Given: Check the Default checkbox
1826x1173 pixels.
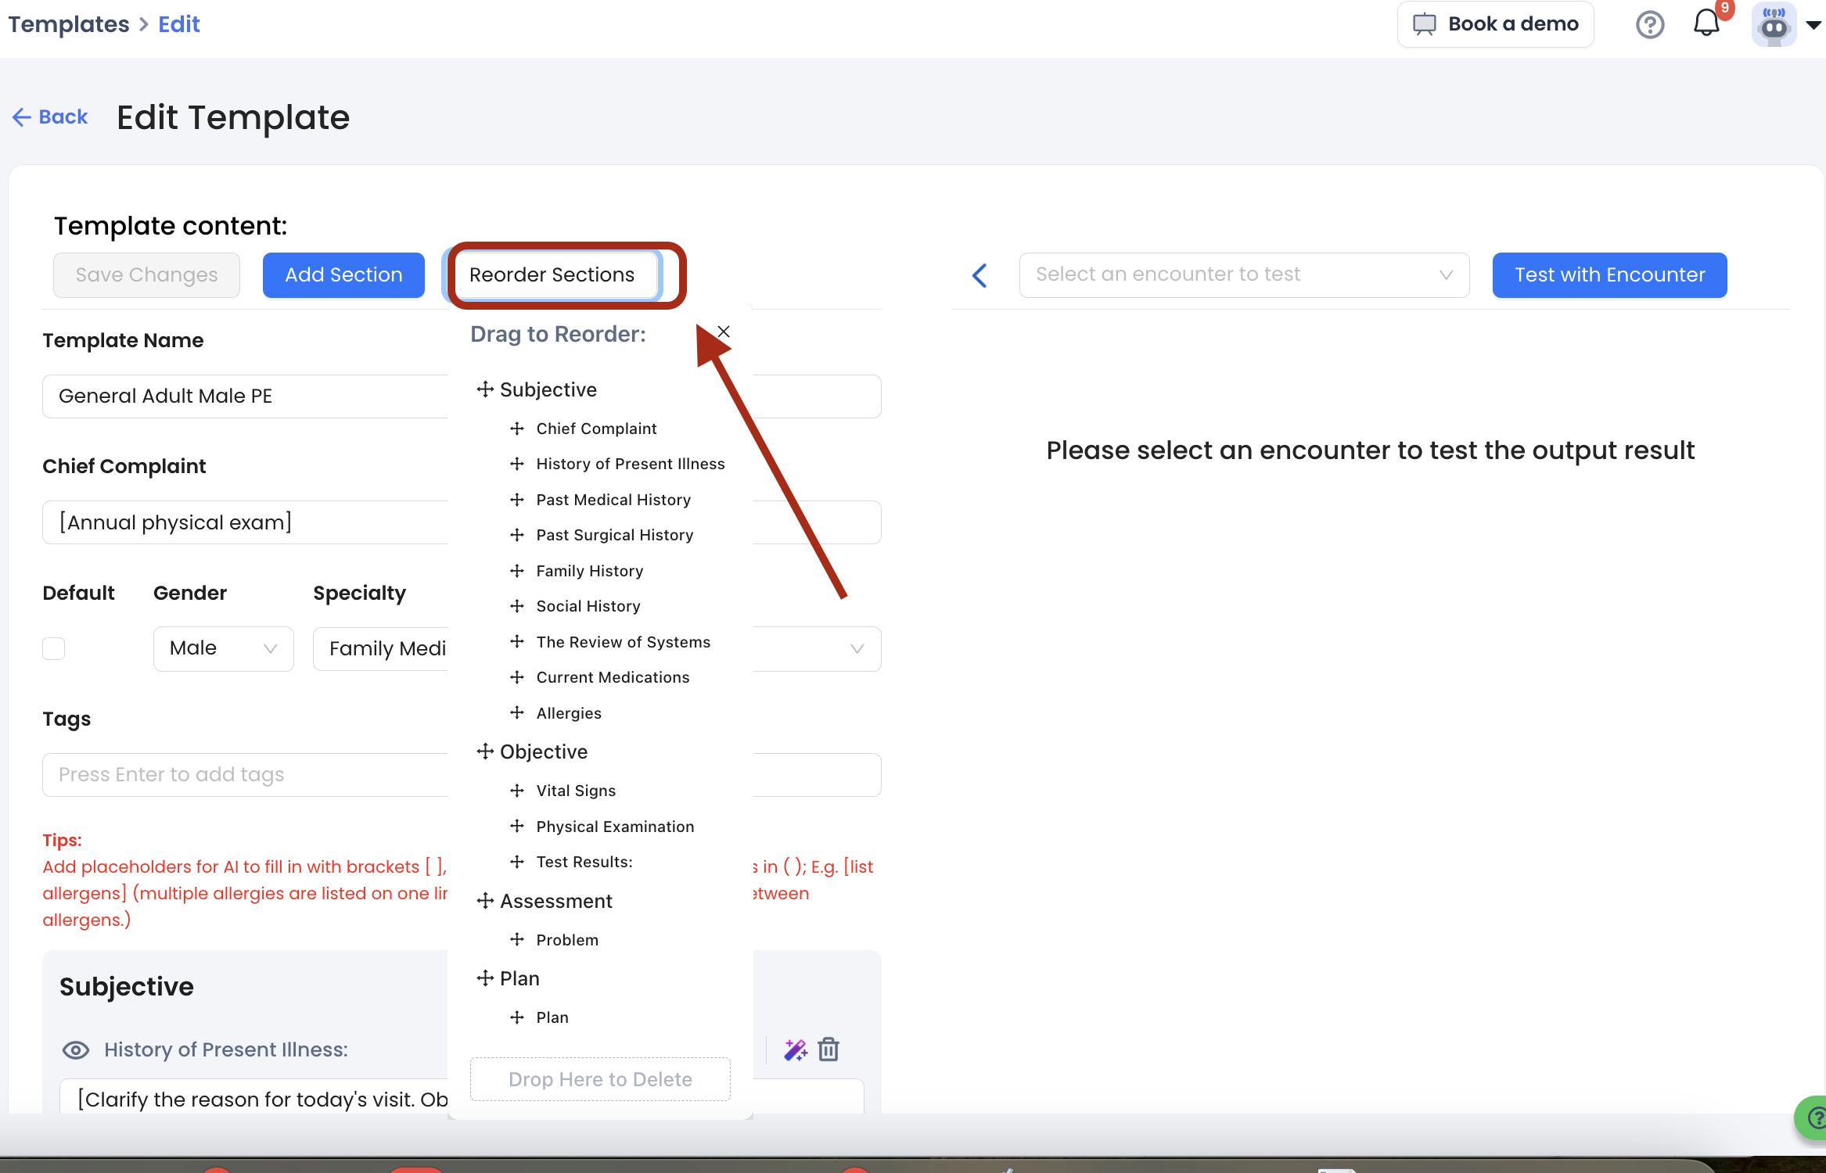Looking at the screenshot, I should pos(54,648).
